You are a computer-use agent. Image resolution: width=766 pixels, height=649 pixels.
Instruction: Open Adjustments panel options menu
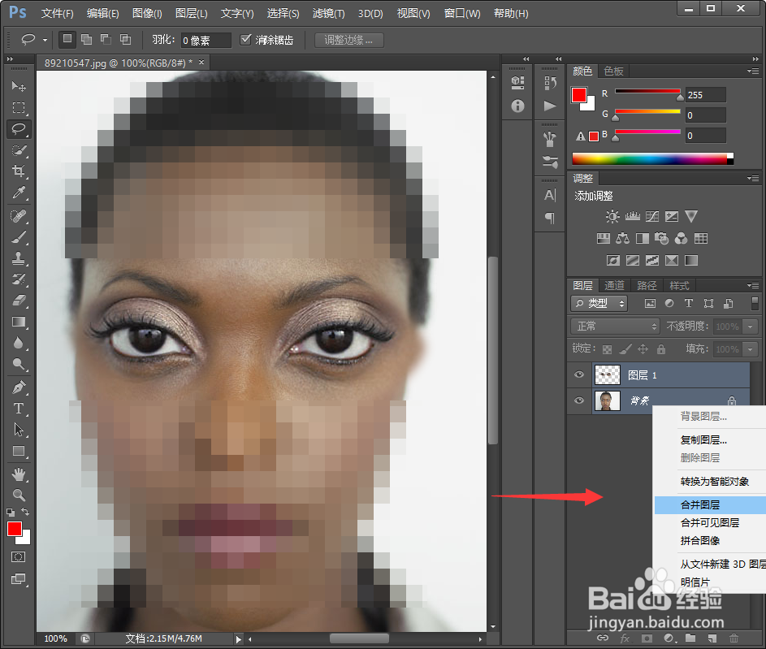coord(753,178)
